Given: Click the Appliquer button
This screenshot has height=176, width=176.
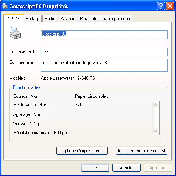Looking at the screenshot, I should point(158,167).
